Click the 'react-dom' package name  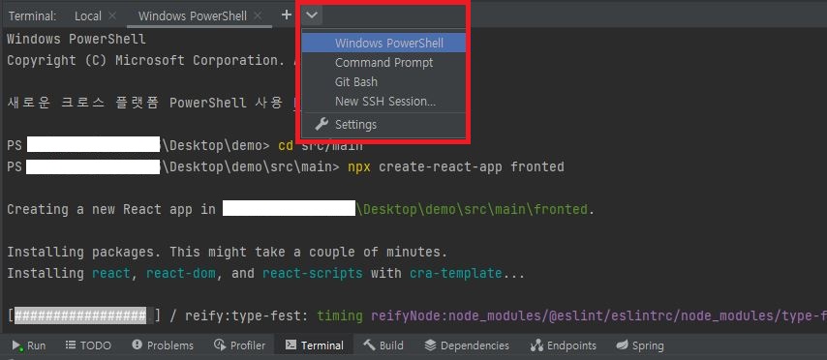(x=181, y=274)
